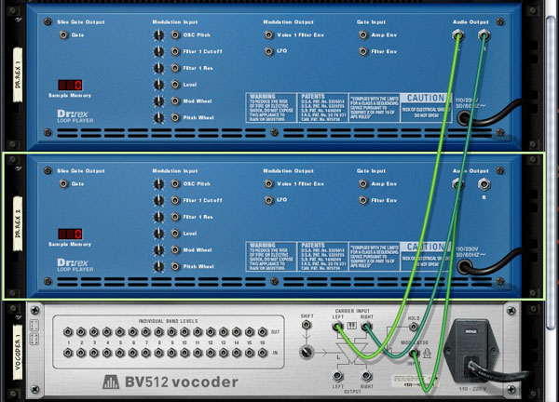Click the band 8 IN jack on vocoder
Image resolution: width=559 pixels, height=402 pixels.
[x=158, y=353]
